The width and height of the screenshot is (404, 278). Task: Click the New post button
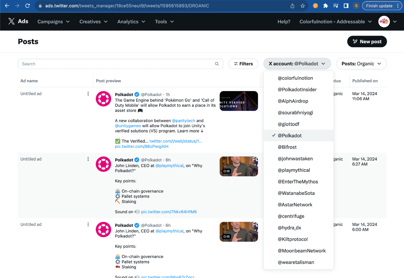pos(367,42)
